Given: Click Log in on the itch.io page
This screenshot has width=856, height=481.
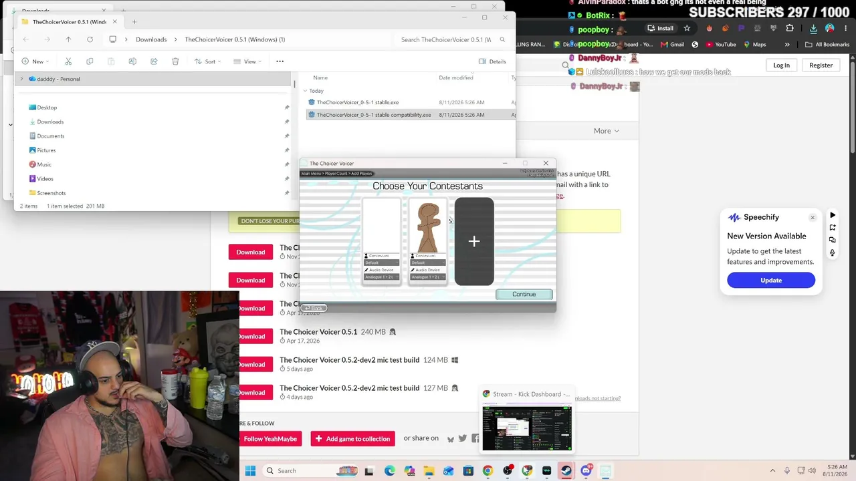Looking at the screenshot, I should click(782, 65).
